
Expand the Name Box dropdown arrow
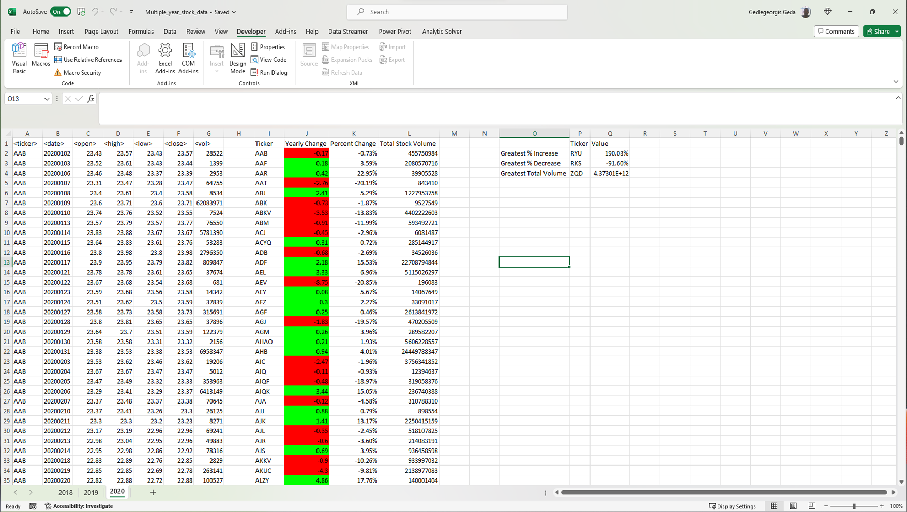[x=47, y=99]
